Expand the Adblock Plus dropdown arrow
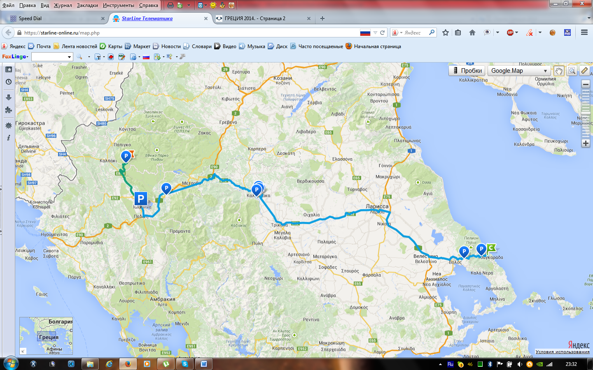 coord(516,32)
